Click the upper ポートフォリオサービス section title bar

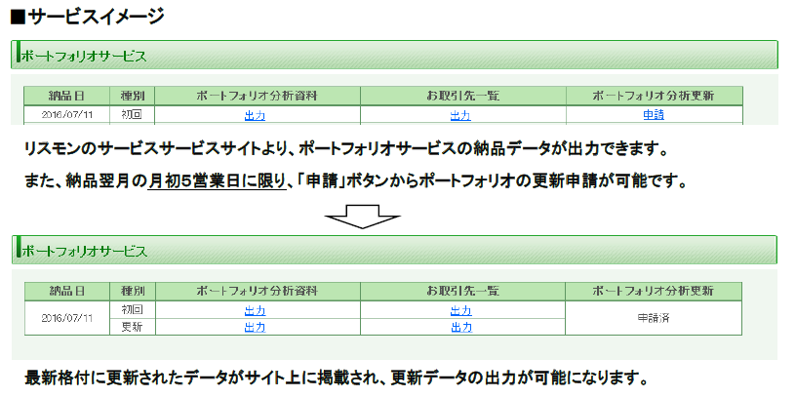click(x=394, y=56)
